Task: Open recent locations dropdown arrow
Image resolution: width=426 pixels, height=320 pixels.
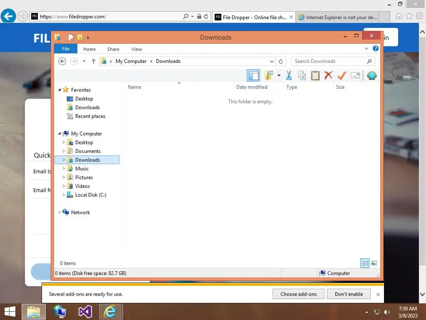Action: (84, 61)
